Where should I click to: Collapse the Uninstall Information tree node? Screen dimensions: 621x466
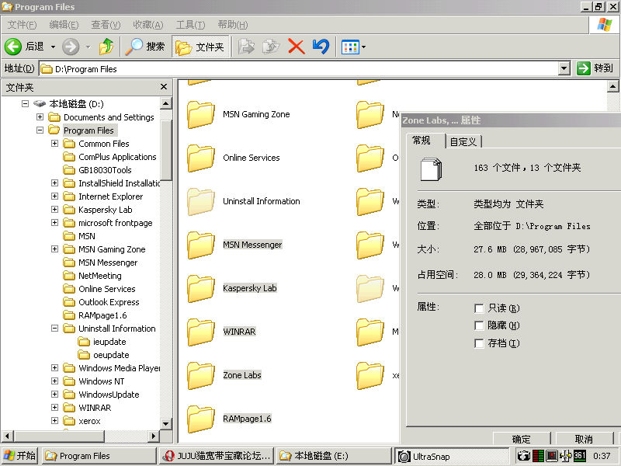point(55,329)
